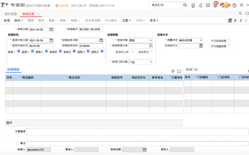This screenshot has width=249, height=155.
Task: Check 不可抵现结算 checkbox
Action: pos(229,40)
